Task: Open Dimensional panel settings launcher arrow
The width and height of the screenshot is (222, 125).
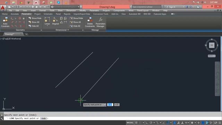Action: coord(83,30)
